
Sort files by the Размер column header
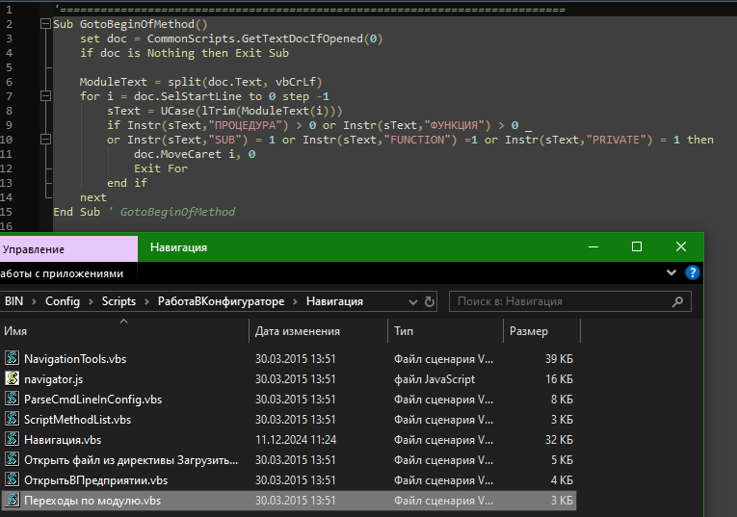coord(528,331)
